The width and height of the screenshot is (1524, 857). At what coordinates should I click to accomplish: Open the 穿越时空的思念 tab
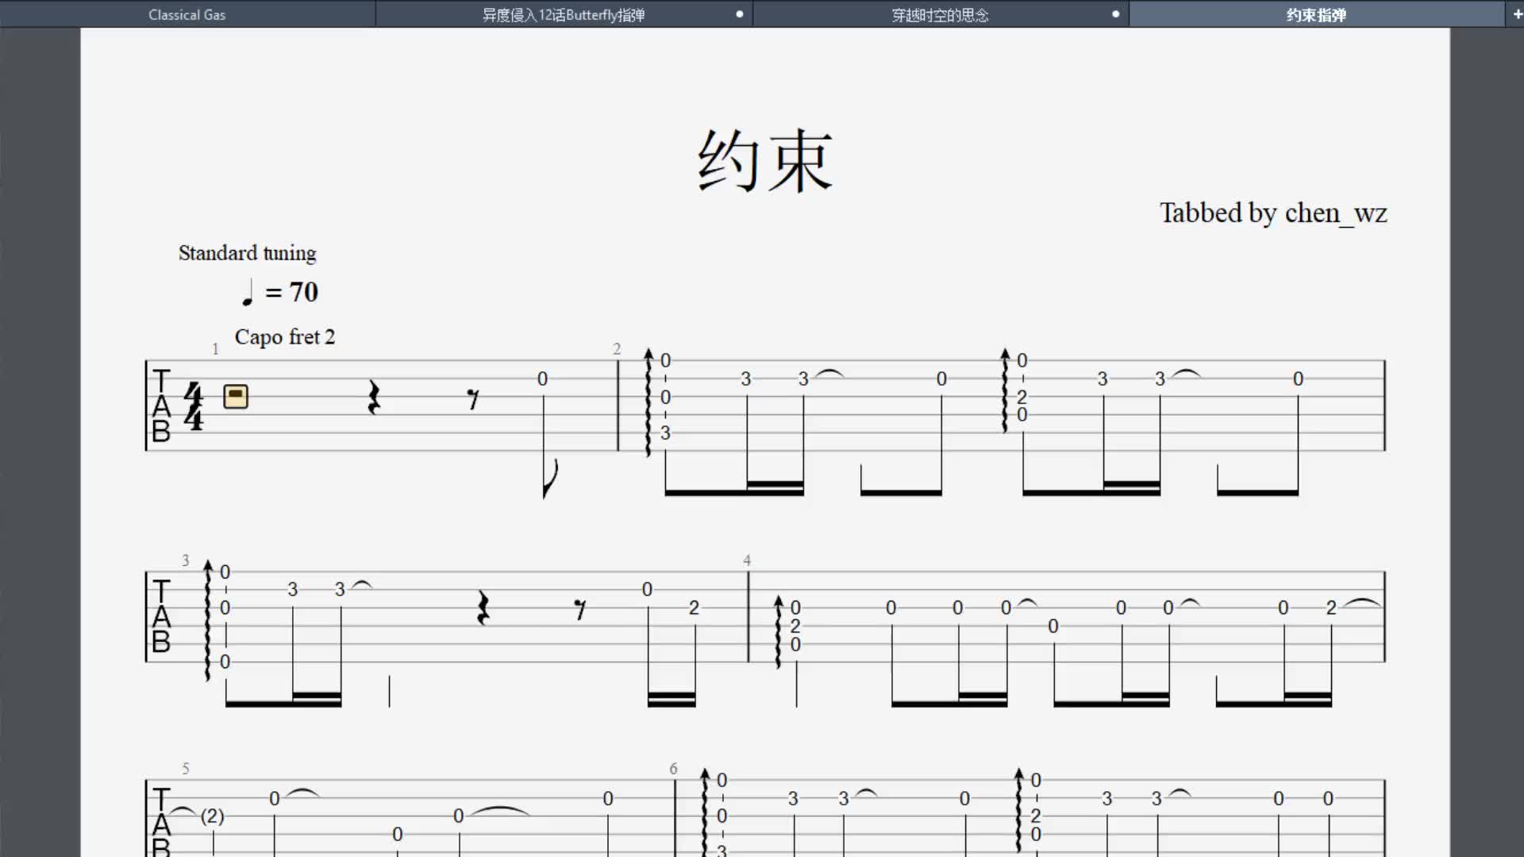coord(941,14)
